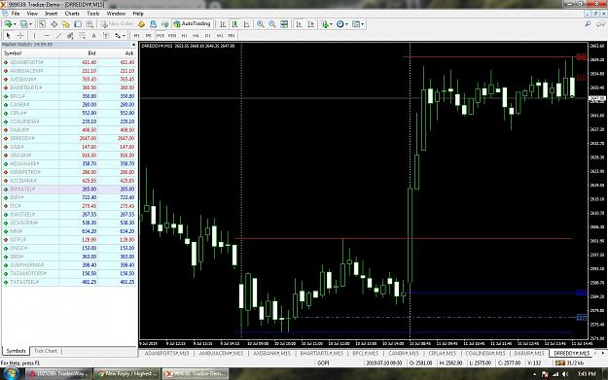Select the Text Label tool
This screenshot has height=380, width=608.
[106, 36]
